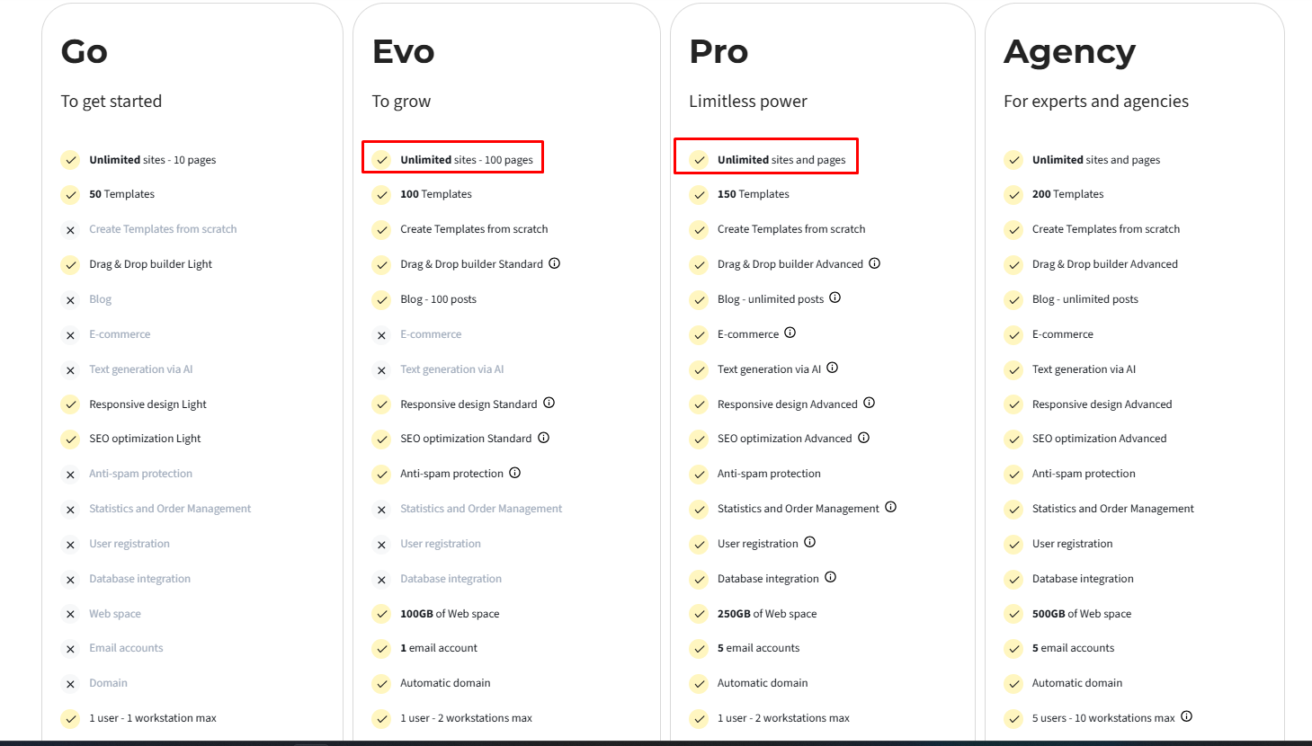Screen dimensions: 1312x746
Task: Click checkmark beside Agency 200 Templates
Action: pyautogui.click(x=1013, y=194)
